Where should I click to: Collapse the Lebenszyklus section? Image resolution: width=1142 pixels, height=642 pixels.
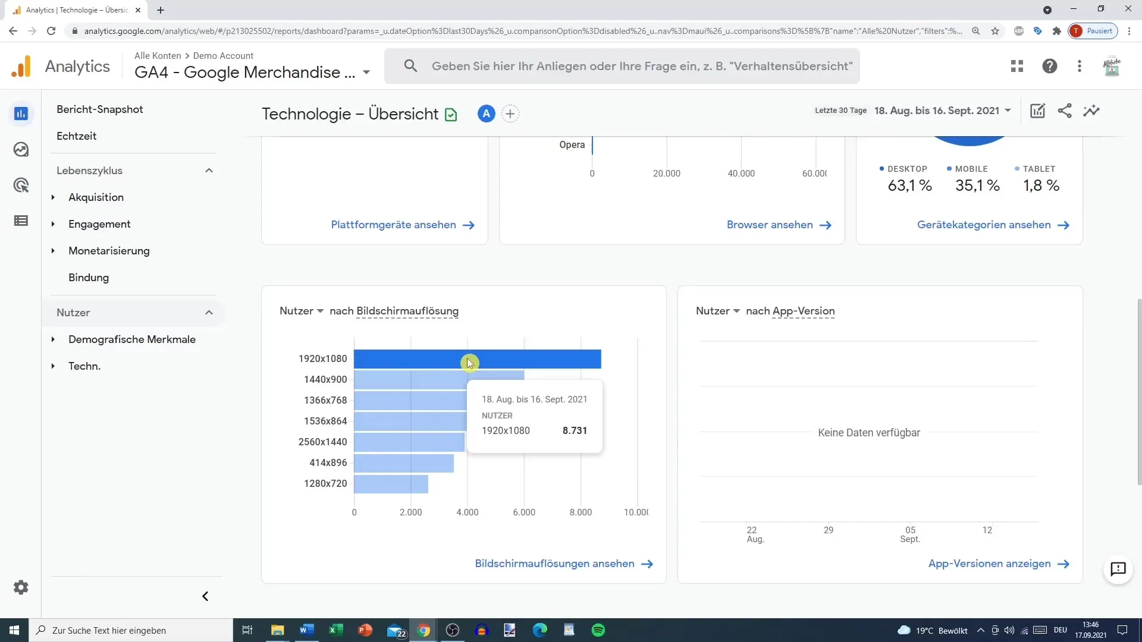[x=209, y=171]
